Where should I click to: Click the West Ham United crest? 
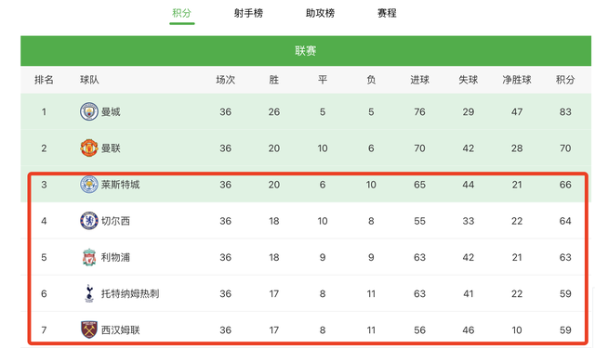click(89, 329)
